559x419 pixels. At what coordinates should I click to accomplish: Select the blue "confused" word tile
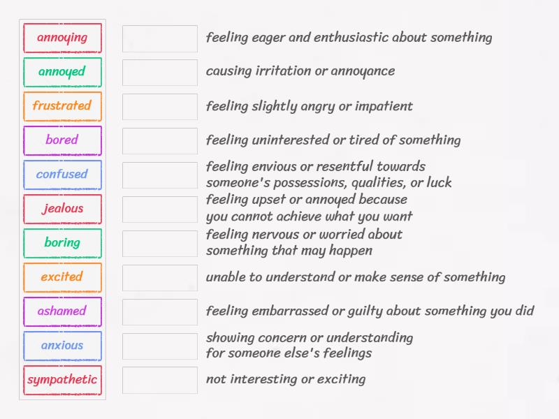[62, 175]
